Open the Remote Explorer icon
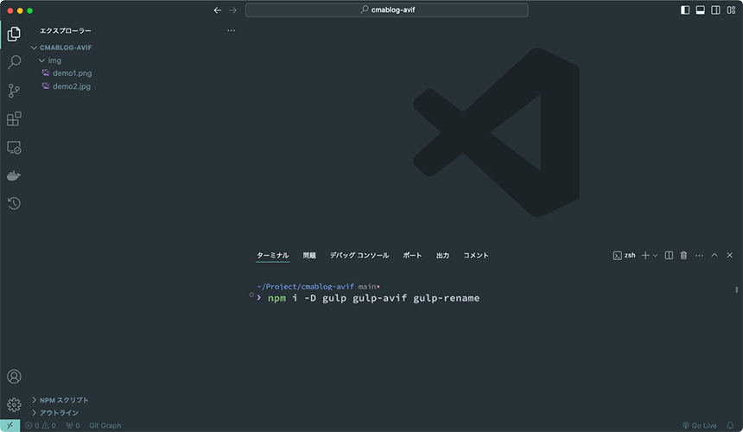Screen dimensions: 743x432 (14, 148)
